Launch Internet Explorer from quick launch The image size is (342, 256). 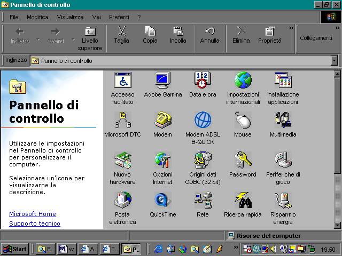[158, 249]
